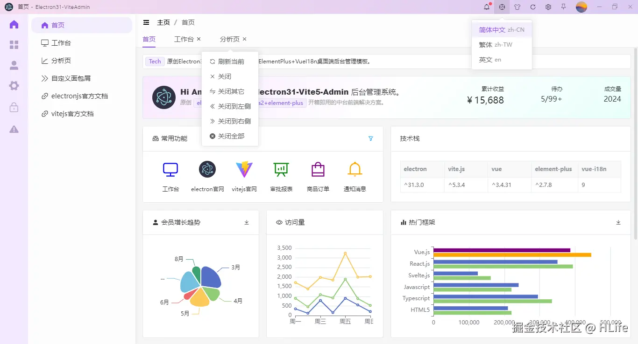Click the pin window icon
This screenshot has width=638, height=344.
pos(564,7)
